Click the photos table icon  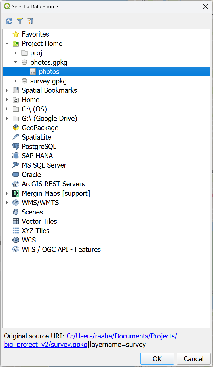[33, 72]
